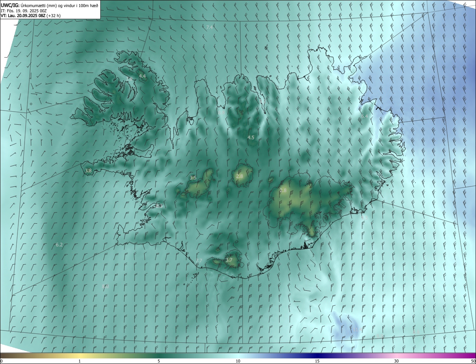The width and height of the screenshot is (476, 364).
Task: Click the 6.2 value over the southwest ocean
Action: coord(59,245)
